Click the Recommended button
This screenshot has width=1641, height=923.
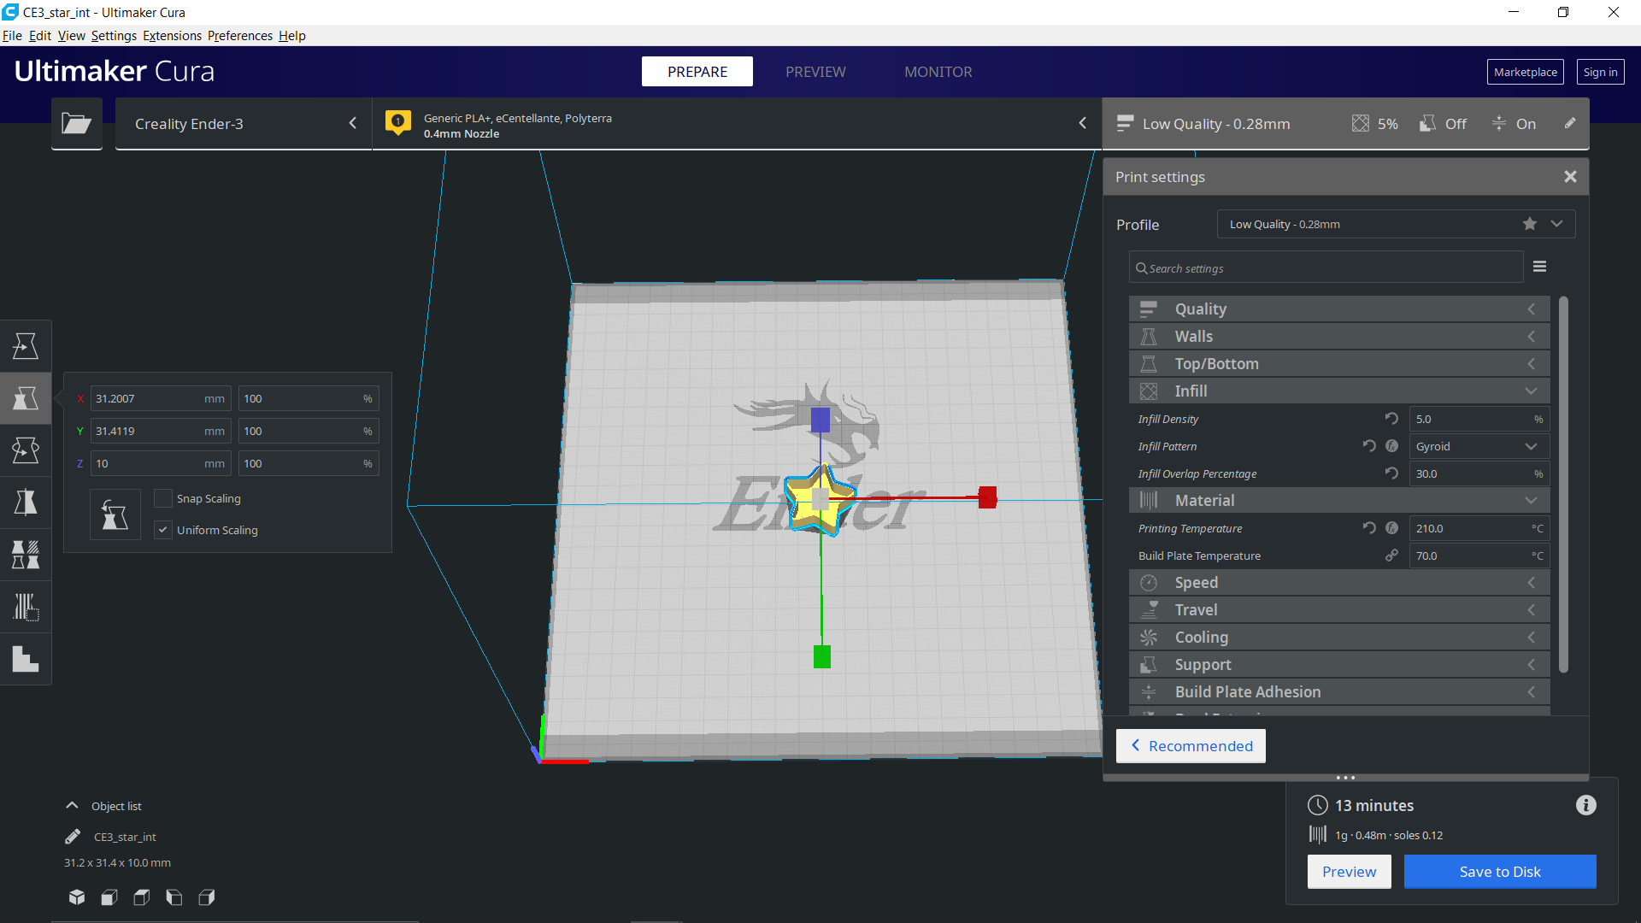coord(1191,746)
